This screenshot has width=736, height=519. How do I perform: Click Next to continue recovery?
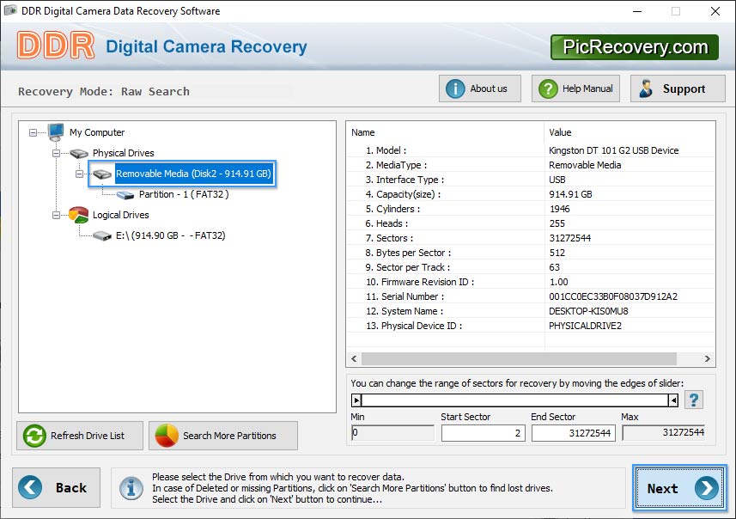point(679,487)
